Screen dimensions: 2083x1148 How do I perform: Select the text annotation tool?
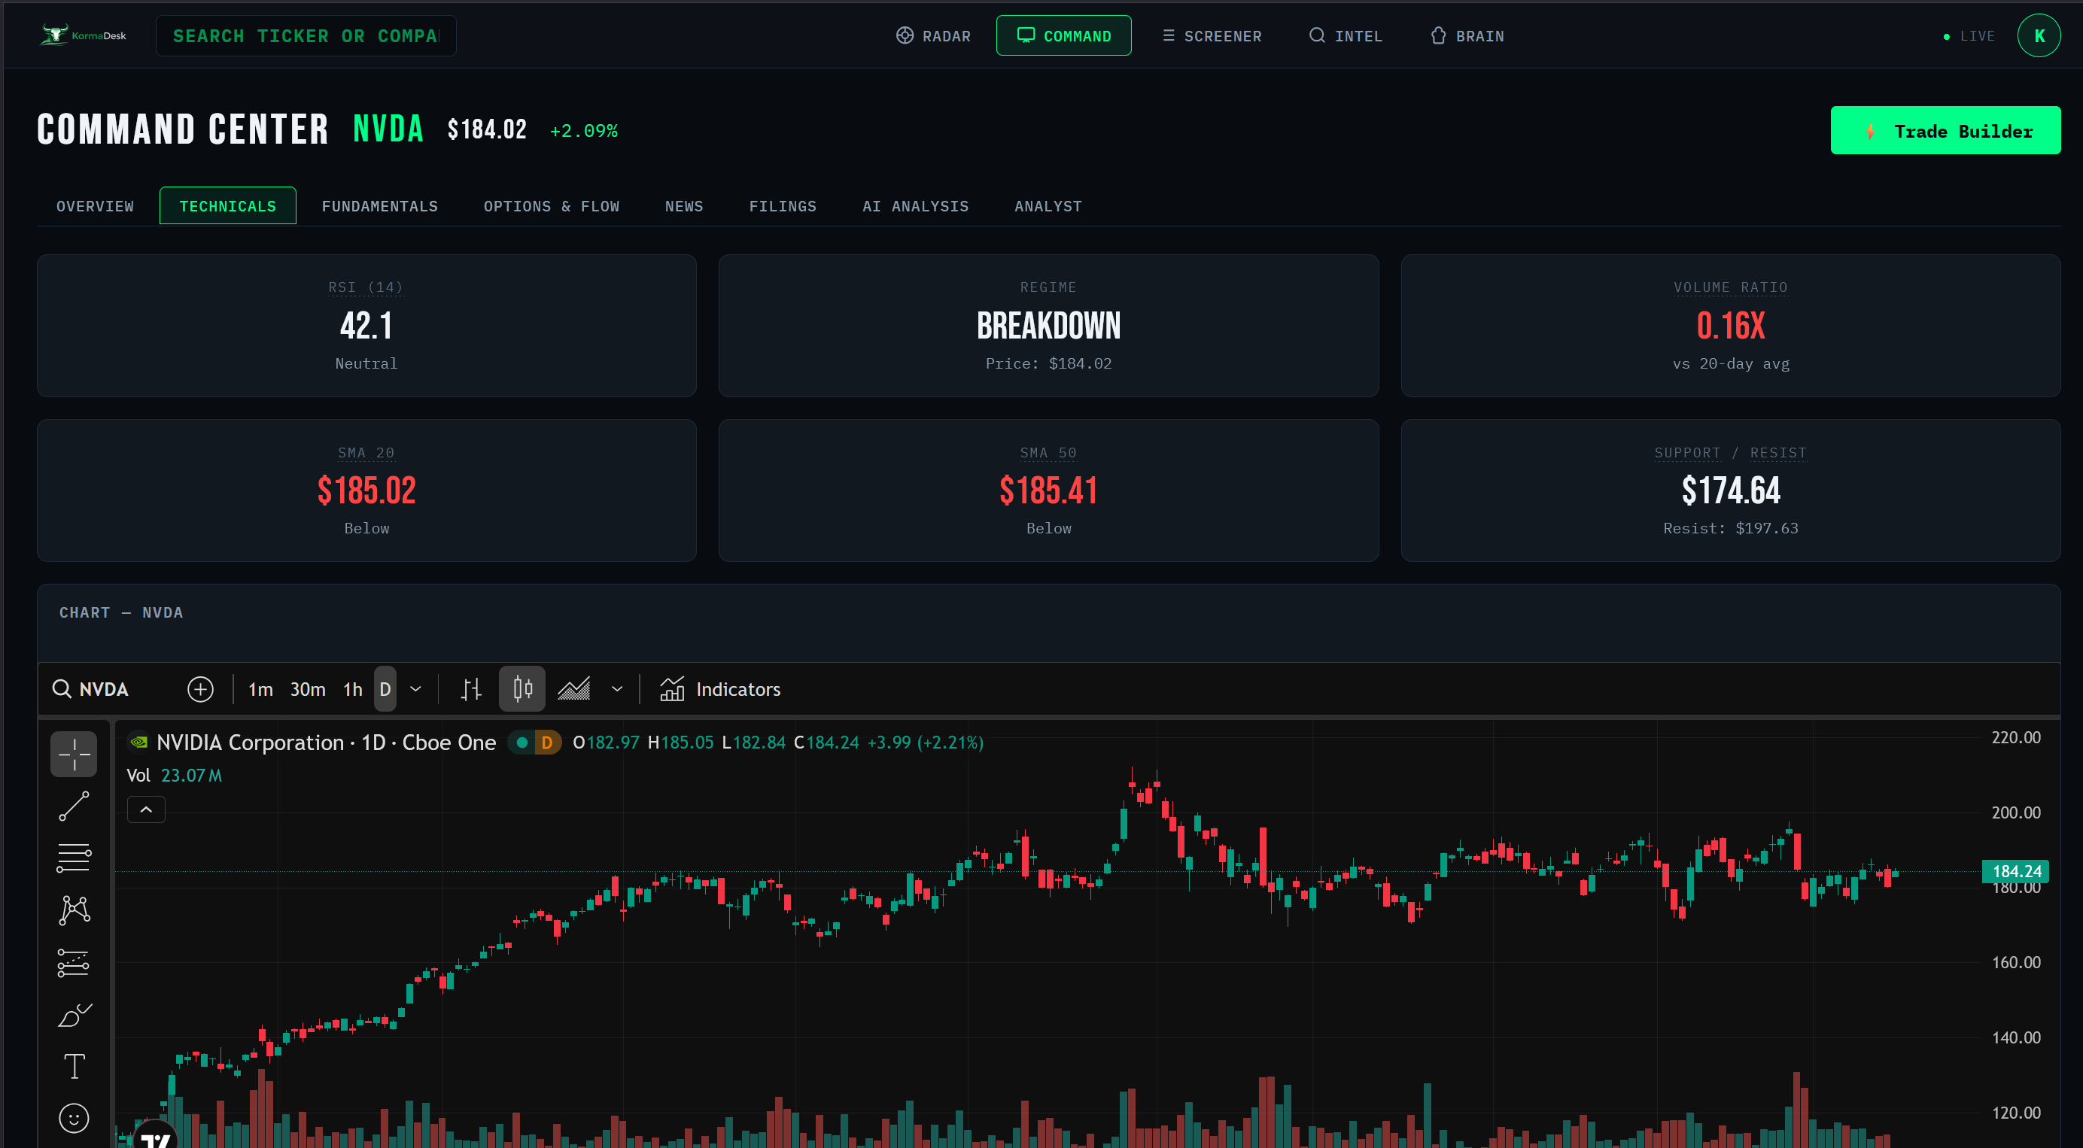point(74,1066)
